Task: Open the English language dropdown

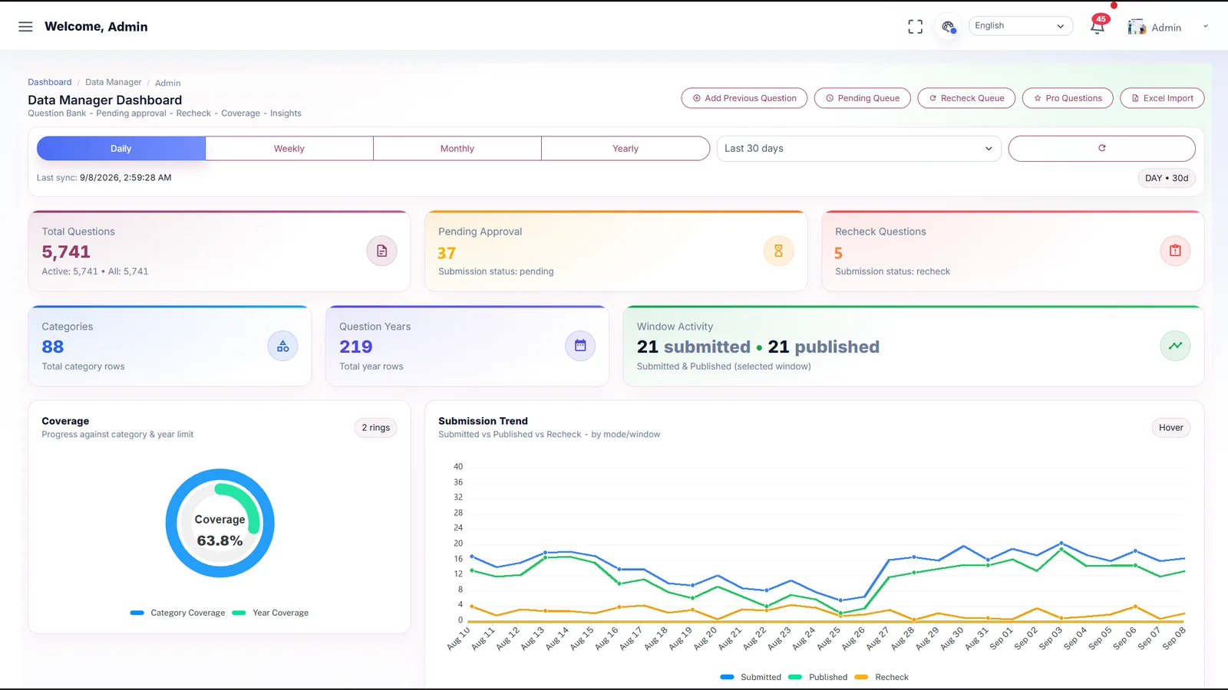Action: [1020, 26]
